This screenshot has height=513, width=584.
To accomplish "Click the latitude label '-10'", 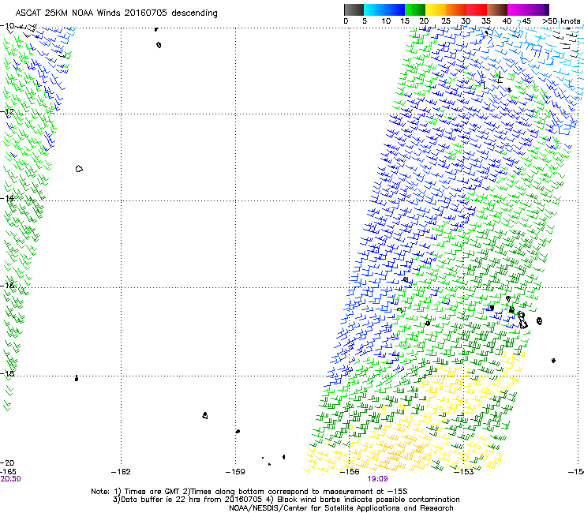I will coord(7,26).
